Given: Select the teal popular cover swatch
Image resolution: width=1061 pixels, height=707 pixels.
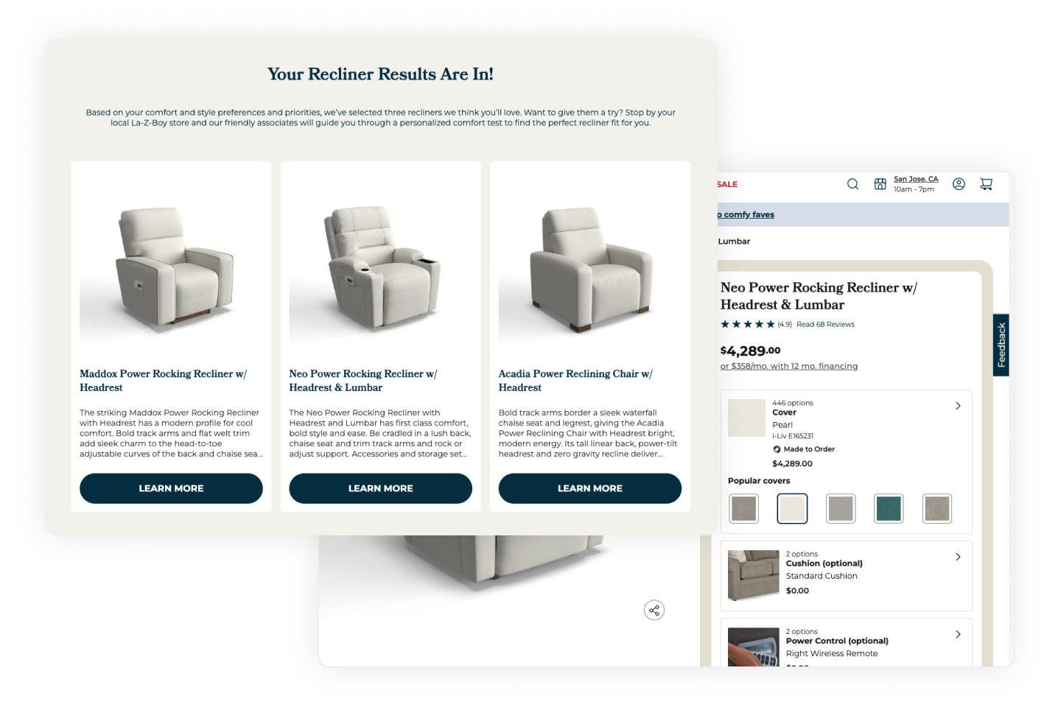Looking at the screenshot, I should (889, 508).
